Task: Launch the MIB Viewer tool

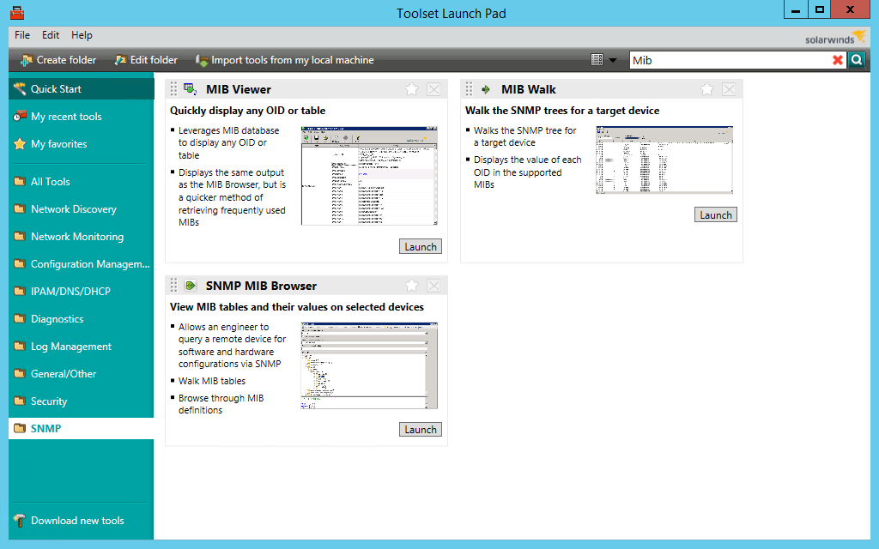Action: point(420,246)
